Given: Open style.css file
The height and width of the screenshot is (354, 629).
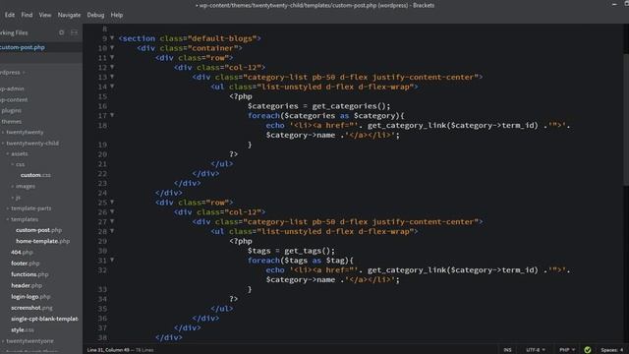Looking at the screenshot, I should (23, 330).
